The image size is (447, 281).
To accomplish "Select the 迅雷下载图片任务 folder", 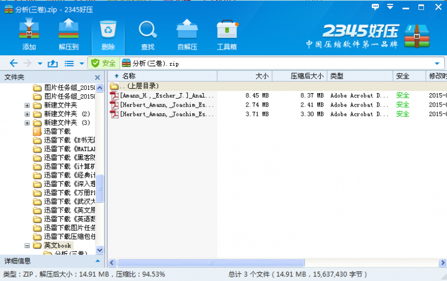I will 64,228.
